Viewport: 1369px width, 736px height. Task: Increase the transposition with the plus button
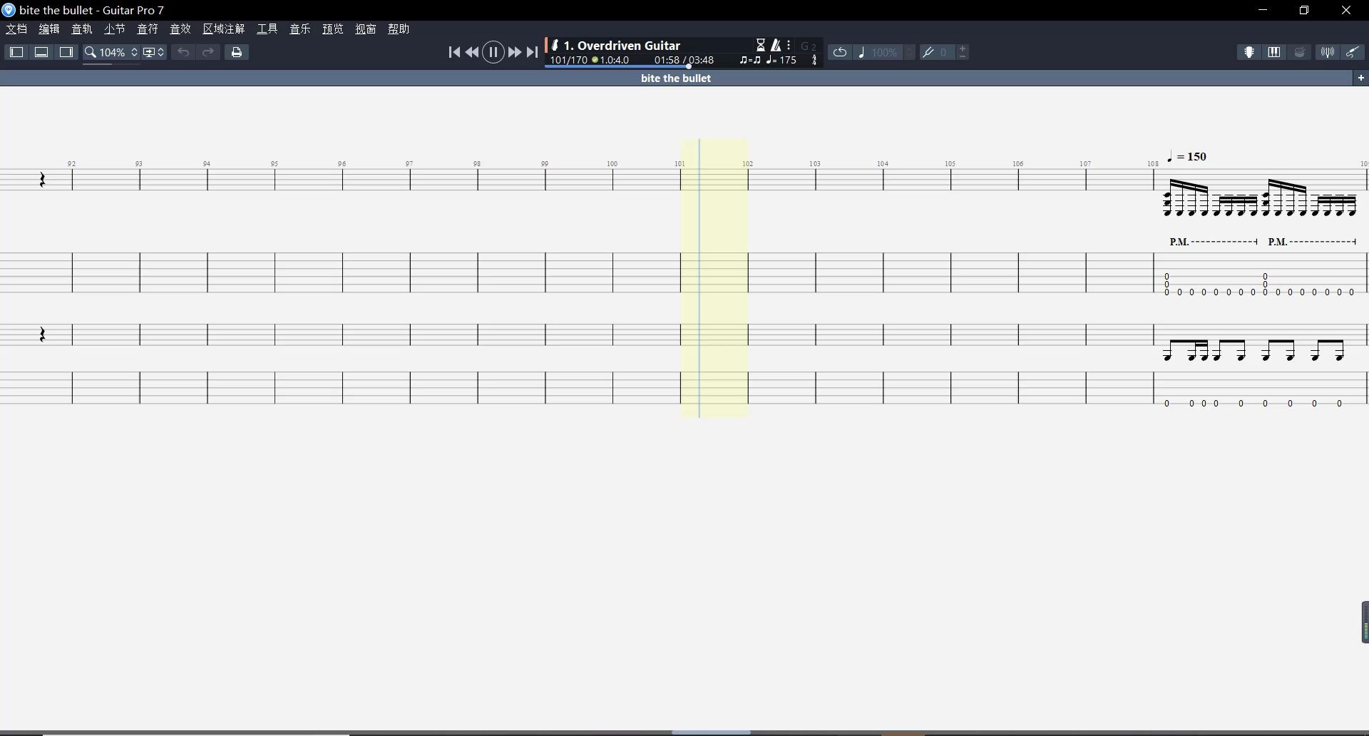click(x=963, y=48)
